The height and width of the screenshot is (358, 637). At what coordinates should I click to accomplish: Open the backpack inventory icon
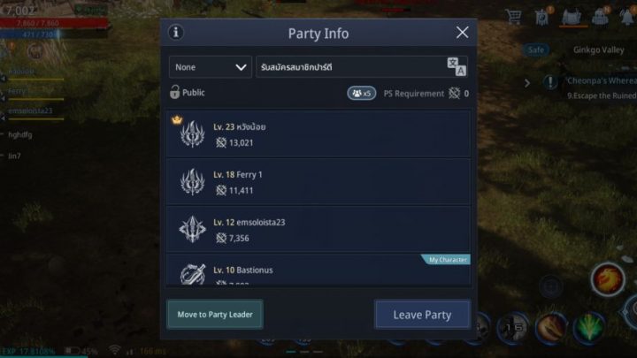click(x=600, y=16)
